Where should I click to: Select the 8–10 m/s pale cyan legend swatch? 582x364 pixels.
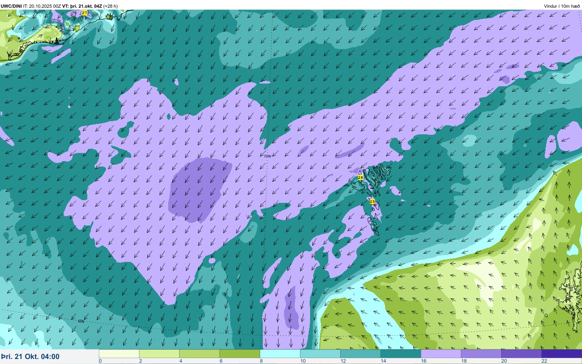pyautogui.click(x=280, y=354)
